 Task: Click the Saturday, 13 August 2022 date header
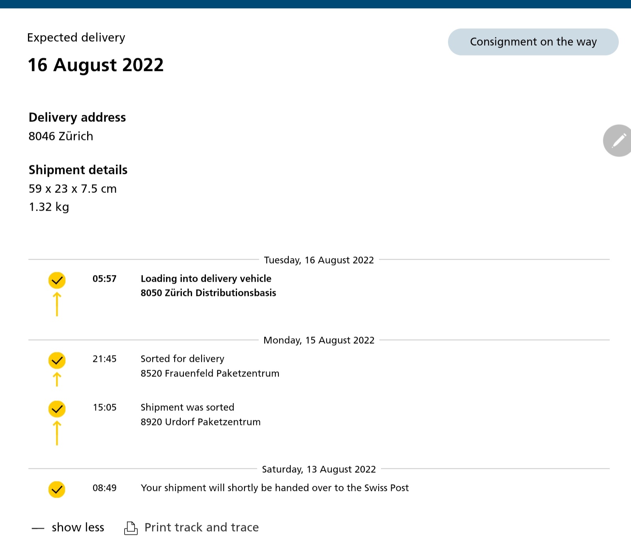(319, 469)
